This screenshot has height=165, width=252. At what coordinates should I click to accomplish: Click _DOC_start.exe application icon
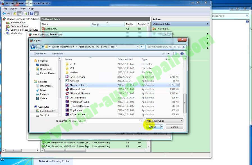coord(67,76)
